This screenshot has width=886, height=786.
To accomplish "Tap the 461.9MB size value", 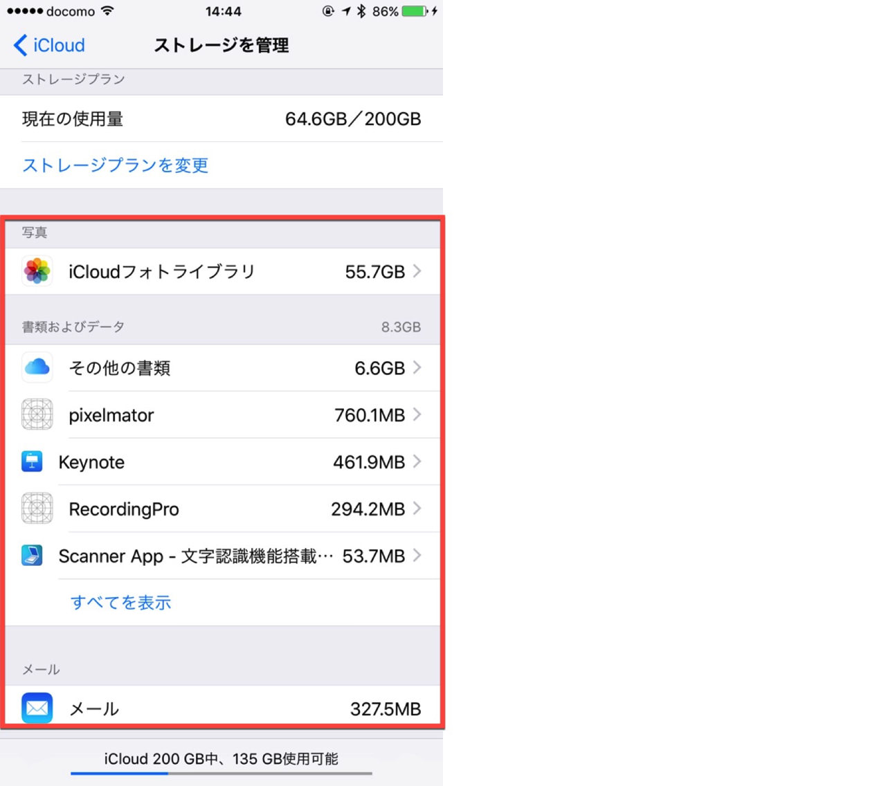I will click(369, 462).
